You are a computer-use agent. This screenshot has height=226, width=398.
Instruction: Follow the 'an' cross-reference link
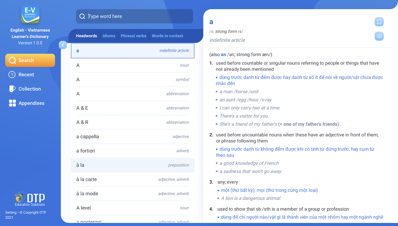[223, 55]
